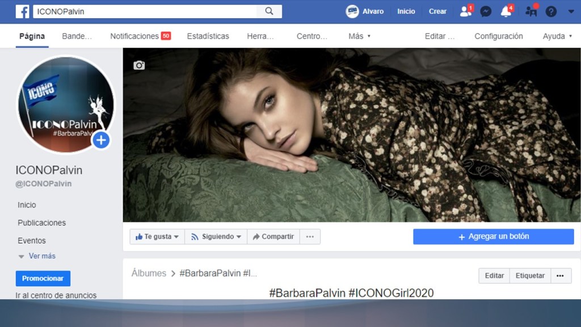Screen dimensions: 581x327
Task: Switch to the Estadísticas tab
Action: [208, 36]
